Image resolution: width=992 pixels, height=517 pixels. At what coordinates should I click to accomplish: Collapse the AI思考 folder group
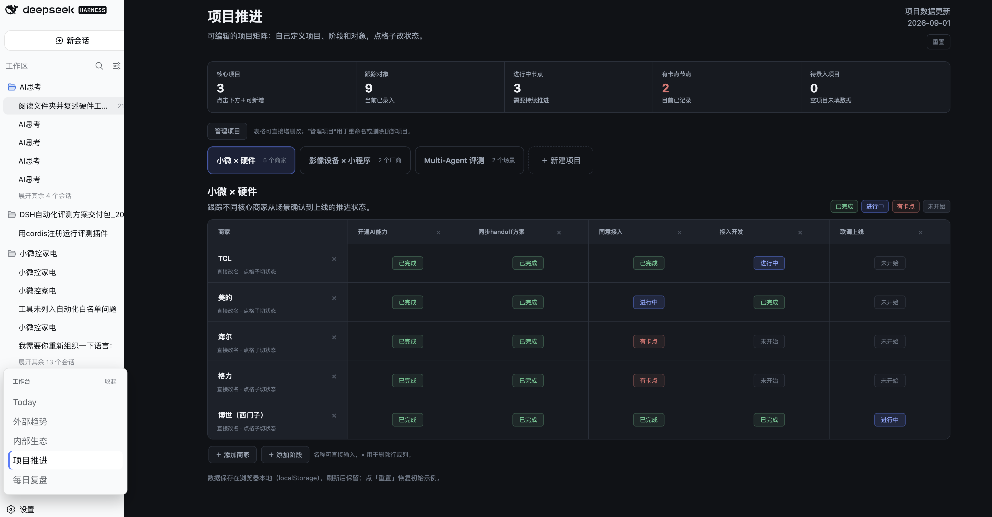click(x=30, y=87)
